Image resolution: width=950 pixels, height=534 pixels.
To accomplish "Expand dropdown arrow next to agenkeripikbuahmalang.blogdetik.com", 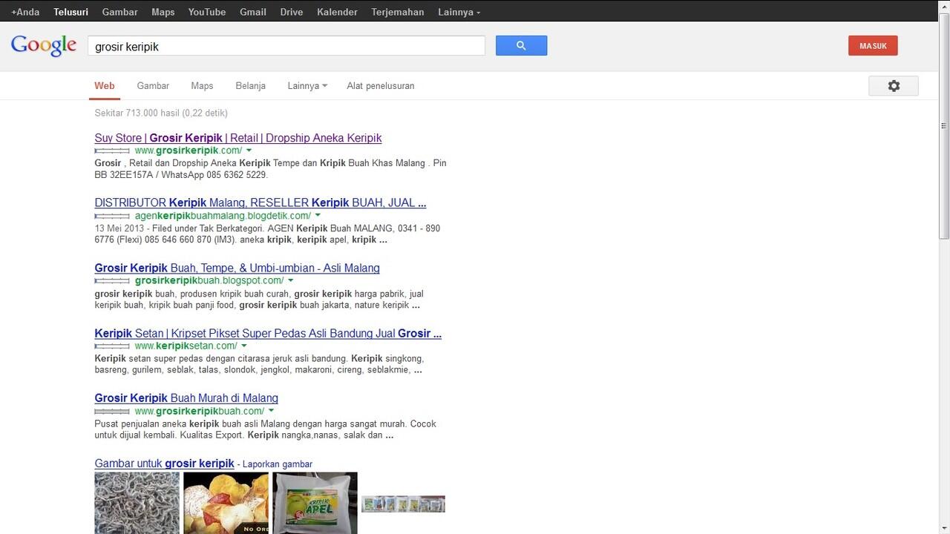I will coord(318,216).
